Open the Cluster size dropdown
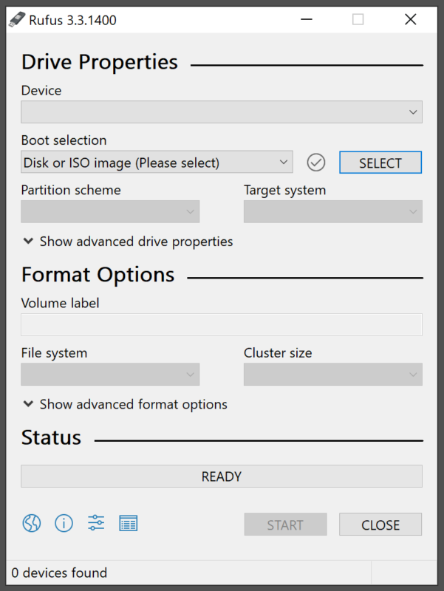444x591 pixels. pyautogui.click(x=332, y=375)
